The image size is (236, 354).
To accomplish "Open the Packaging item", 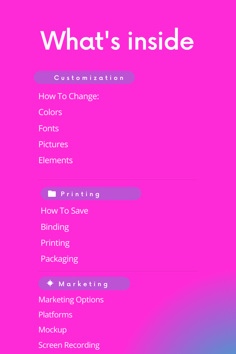I will click(59, 259).
